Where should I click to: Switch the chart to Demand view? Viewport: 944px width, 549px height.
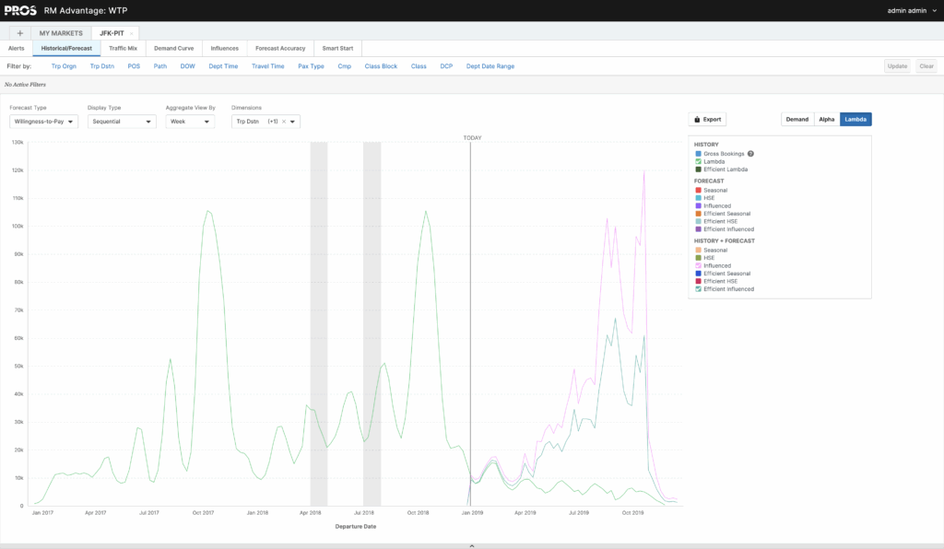pyautogui.click(x=797, y=119)
